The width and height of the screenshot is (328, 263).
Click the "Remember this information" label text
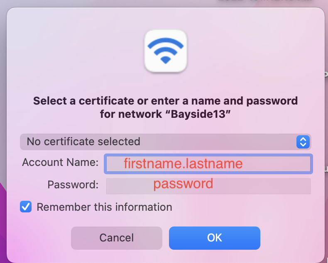[104, 207]
